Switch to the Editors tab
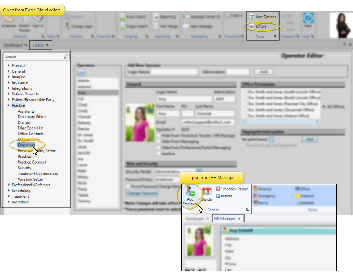The width and height of the screenshot is (353, 275). click(x=38, y=46)
